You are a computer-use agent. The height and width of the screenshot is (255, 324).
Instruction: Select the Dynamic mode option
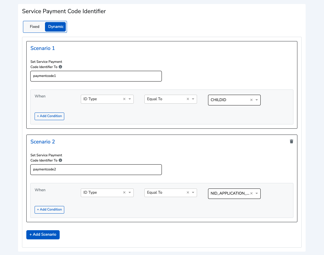click(x=56, y=27)
